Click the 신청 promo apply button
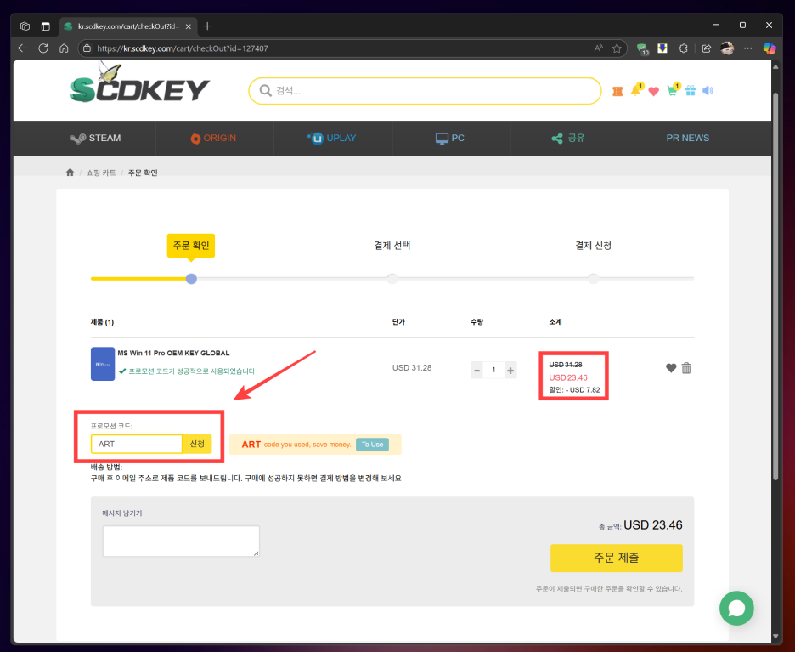This screenshot has height=652, width=795. click(x=197, y=444)
